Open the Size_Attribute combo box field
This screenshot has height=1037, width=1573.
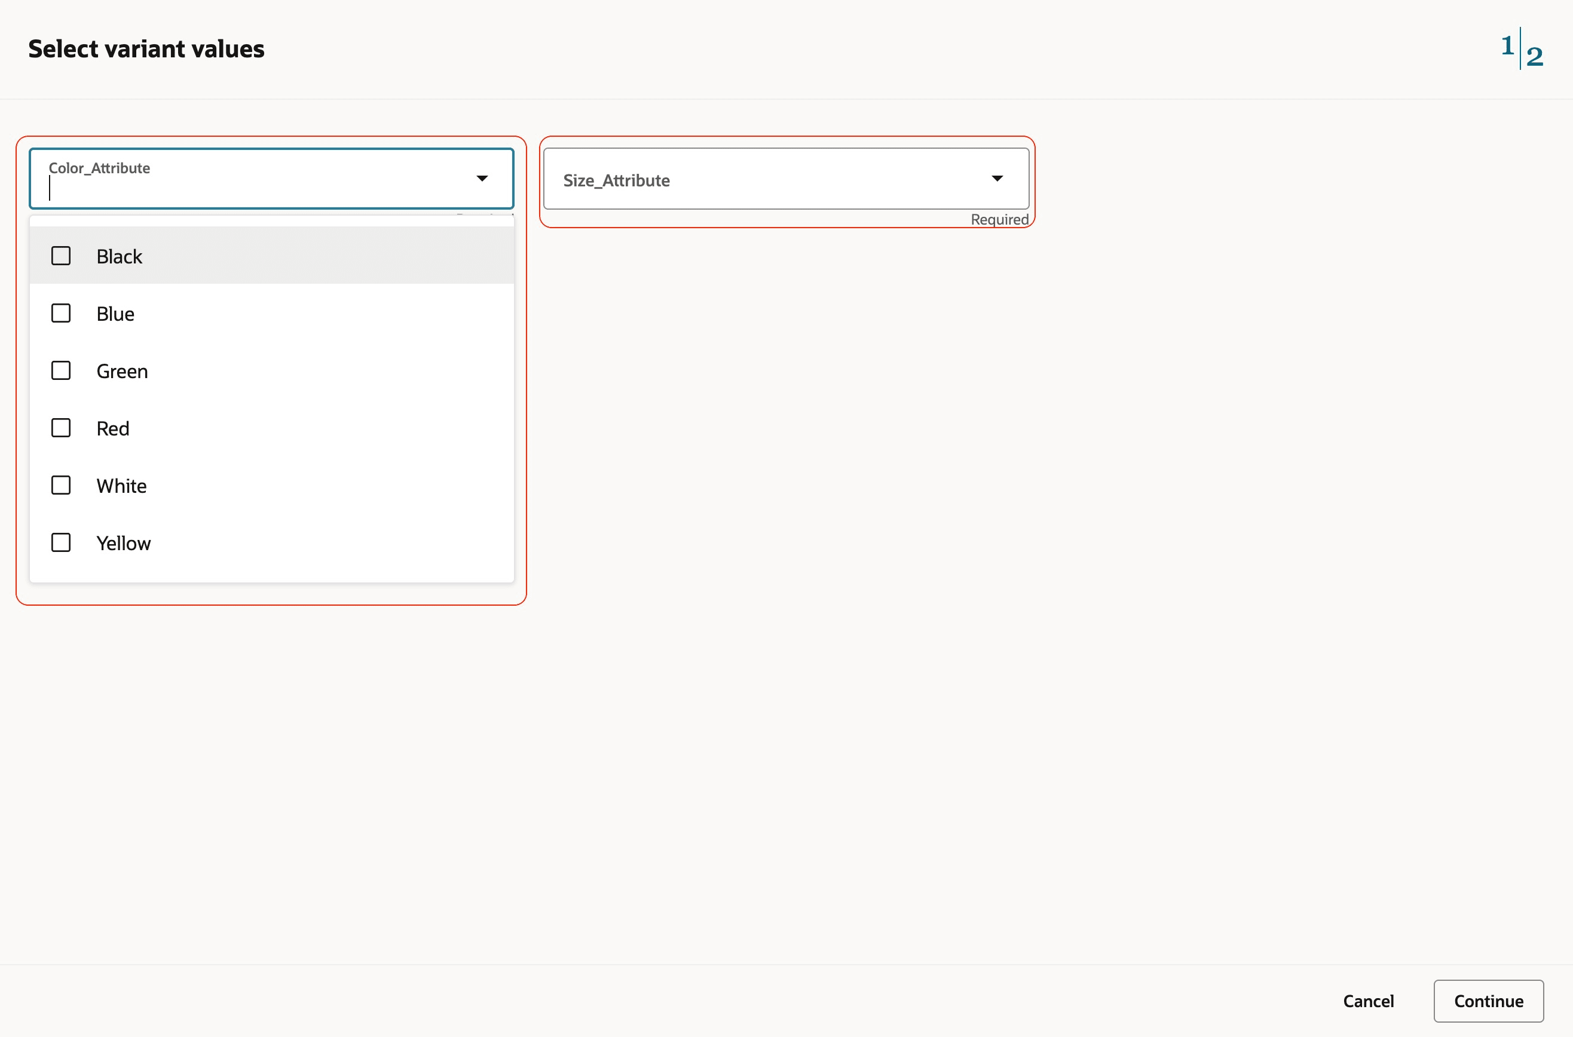[x=761, y=180]
